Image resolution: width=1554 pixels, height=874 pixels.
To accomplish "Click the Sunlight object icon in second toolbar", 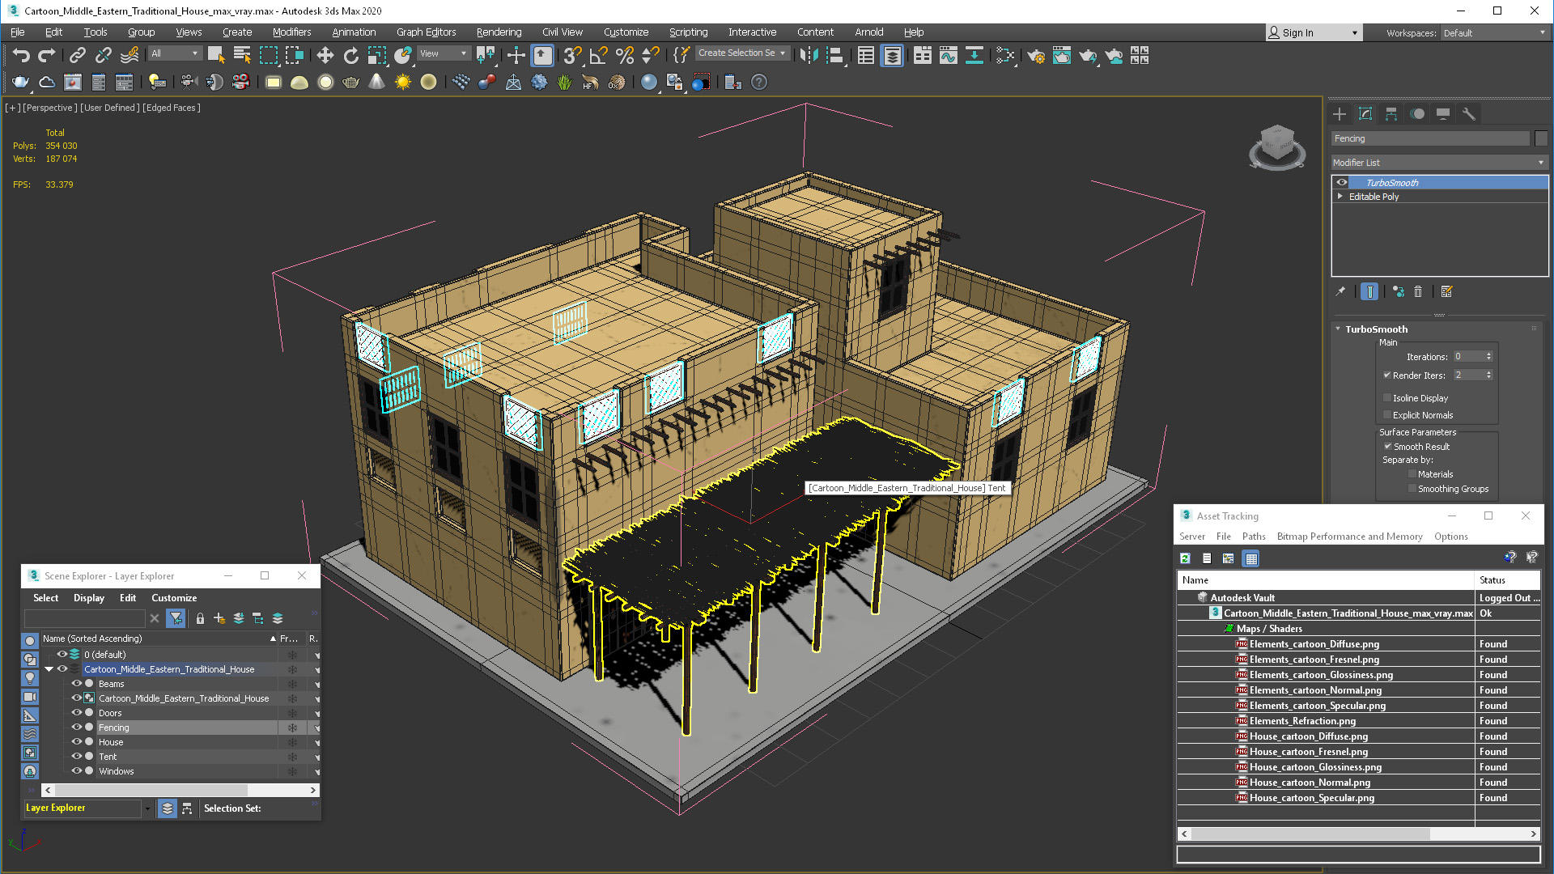I will click(402, 82).
